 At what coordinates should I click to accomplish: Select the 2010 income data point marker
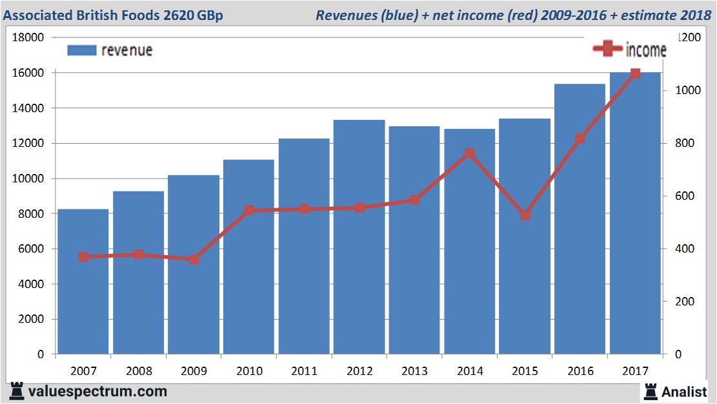[249, 210]
